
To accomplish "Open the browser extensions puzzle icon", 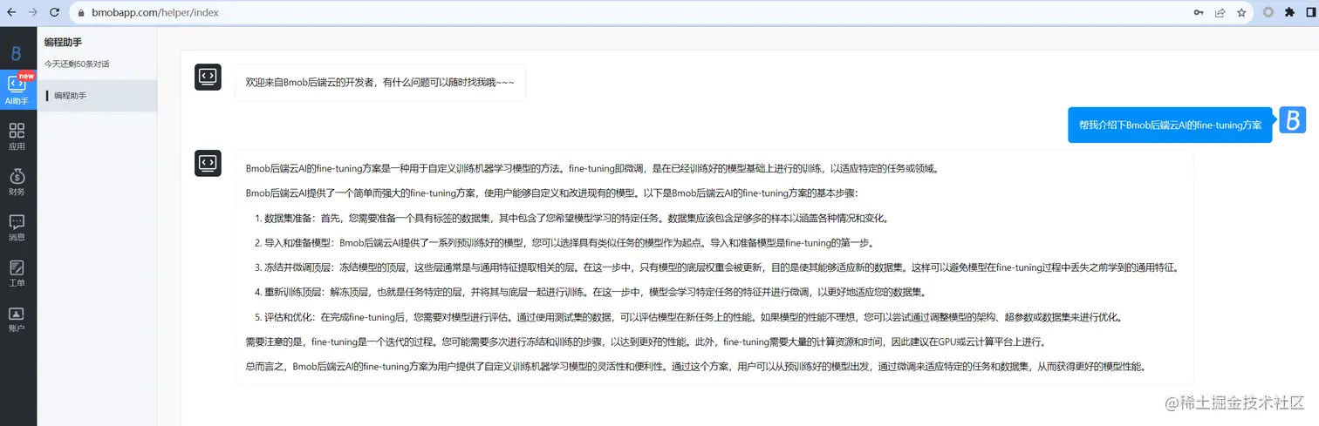I will [x=1290, y=13].
